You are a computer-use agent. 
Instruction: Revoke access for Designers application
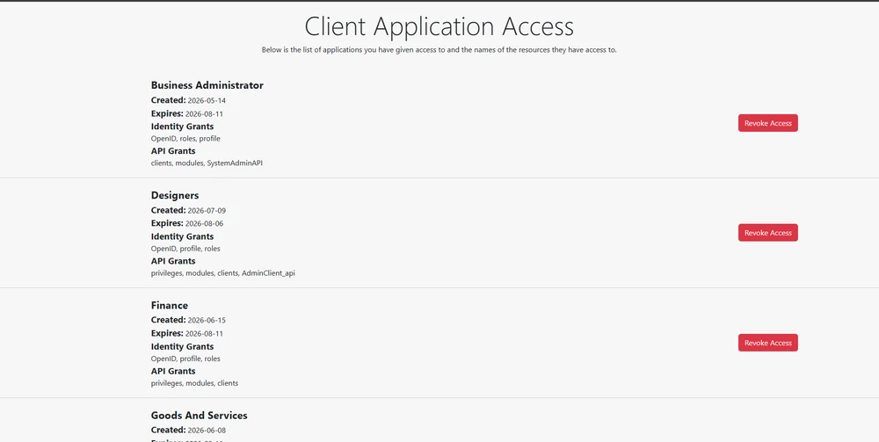[767, 233]
